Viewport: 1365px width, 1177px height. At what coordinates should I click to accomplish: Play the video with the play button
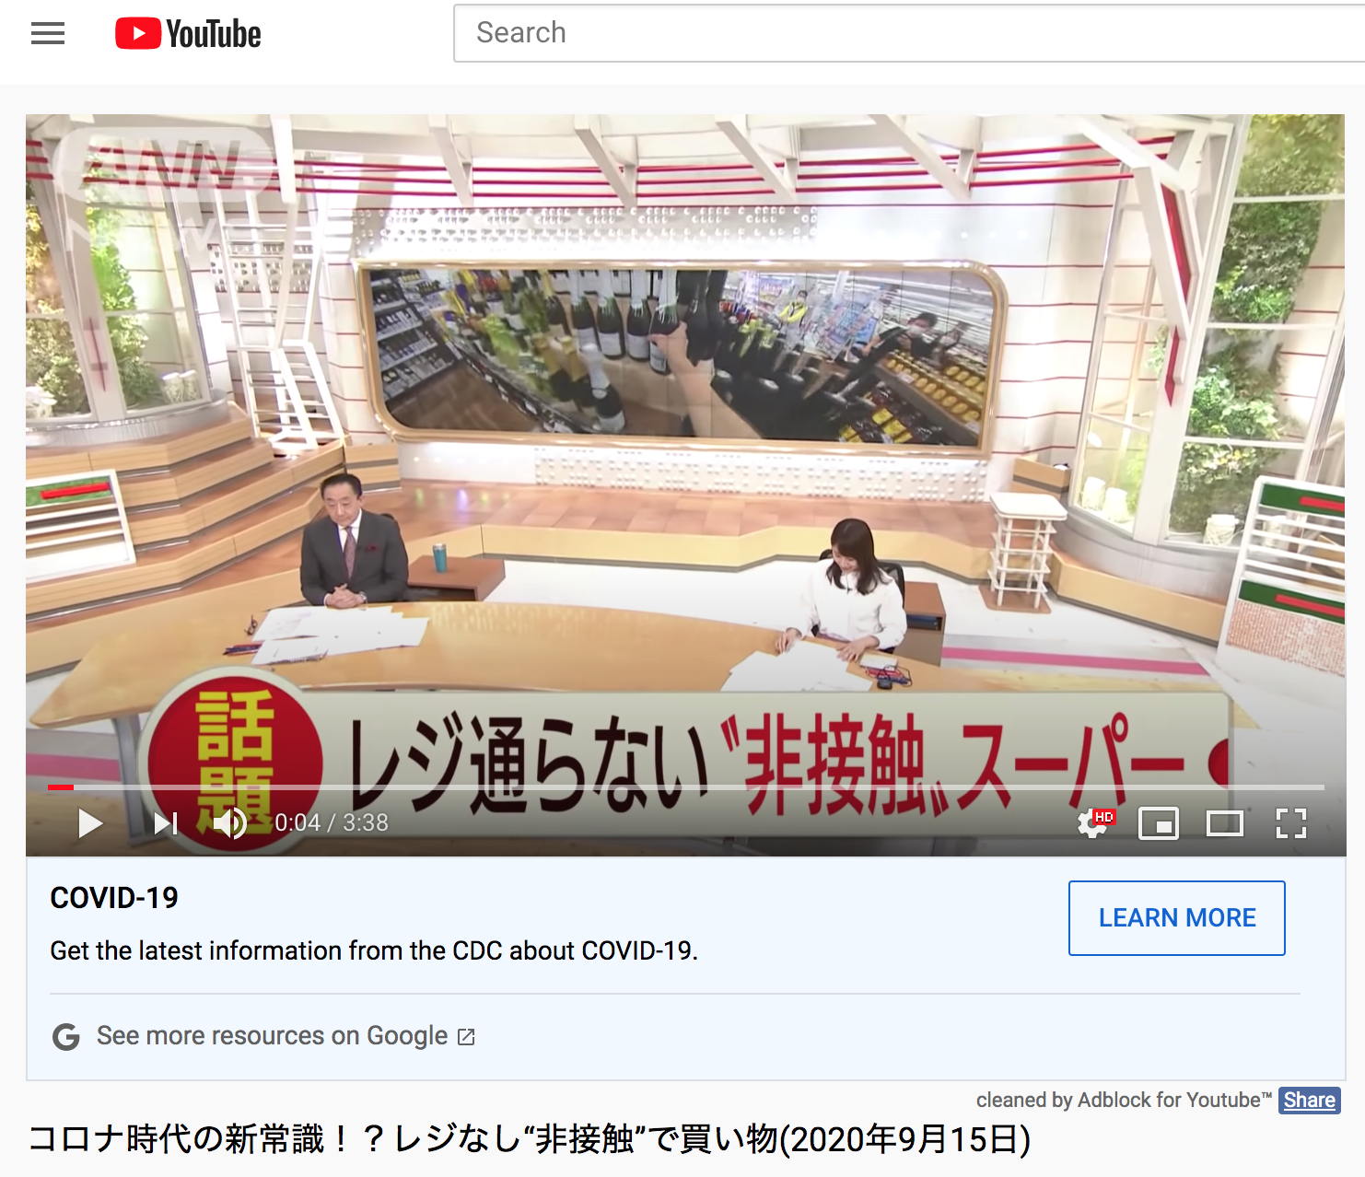(x=90, y=823)
